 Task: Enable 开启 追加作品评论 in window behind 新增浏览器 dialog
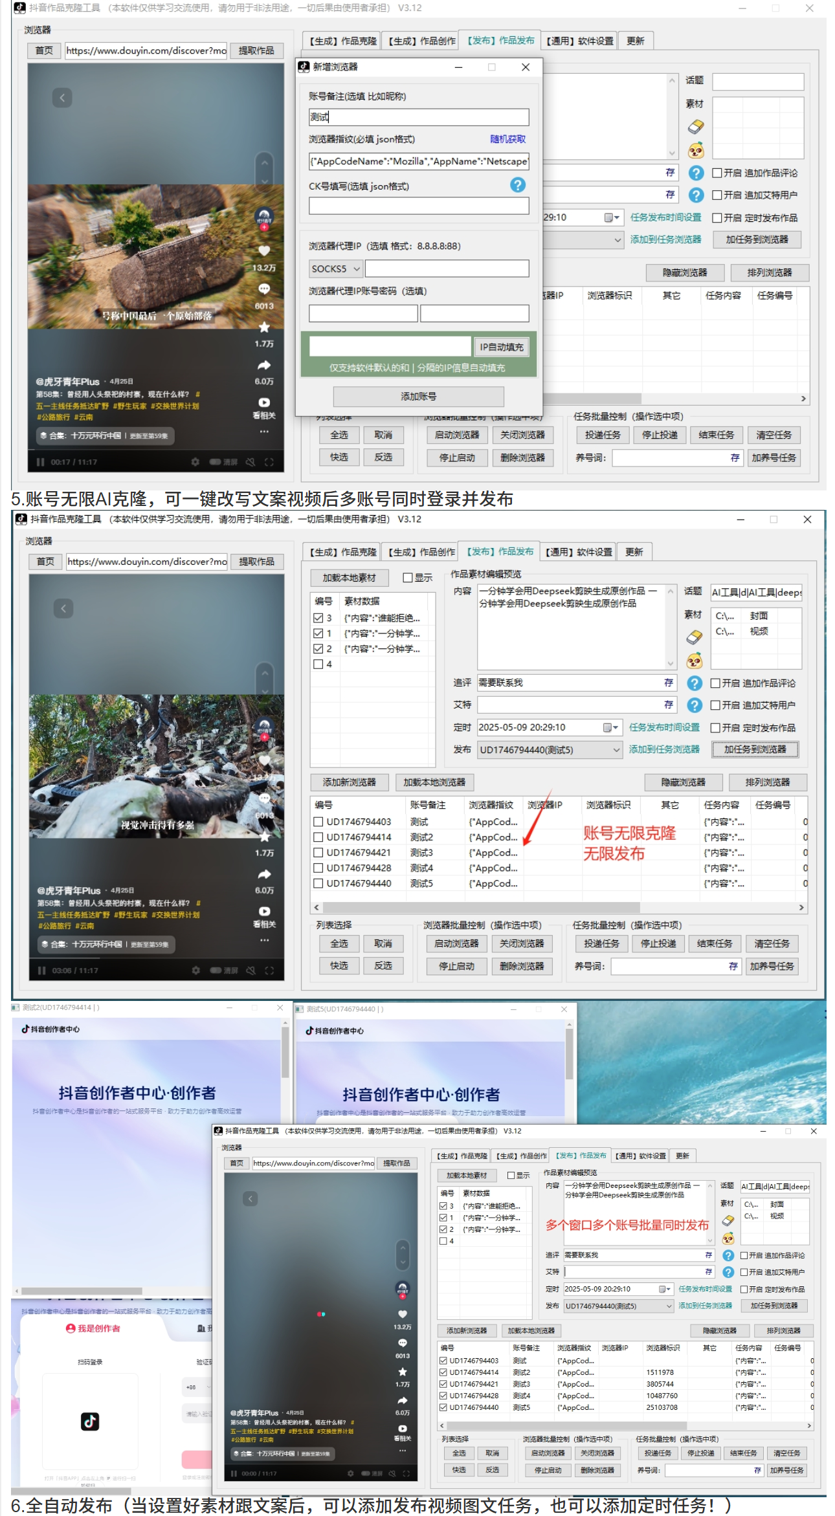[x=717, y=173]
